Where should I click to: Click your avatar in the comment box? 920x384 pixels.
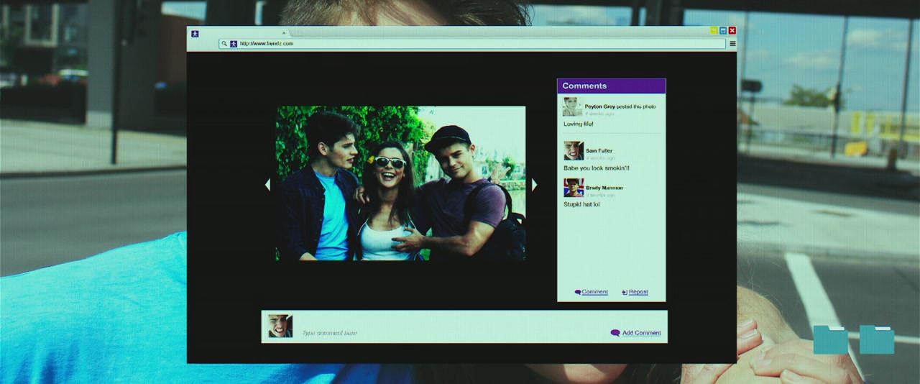pyautogui.click(x=280, y=326)
